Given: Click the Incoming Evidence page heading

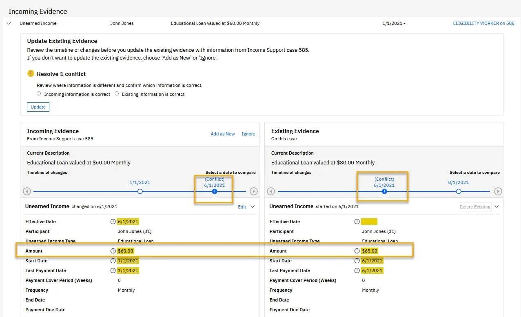Looking at the screenshot, I should pos(38,11).
